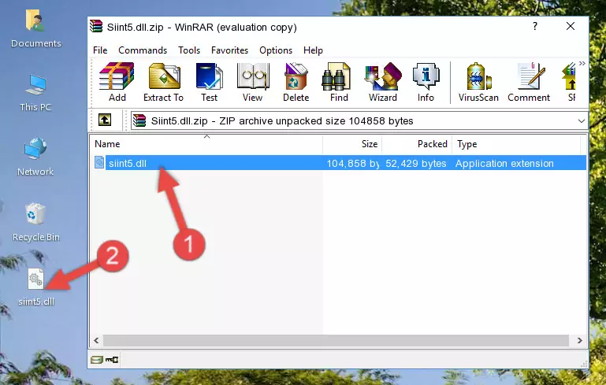Click the horizontal scrollbar track
606x385 pixels.
(x=336, y=340)
